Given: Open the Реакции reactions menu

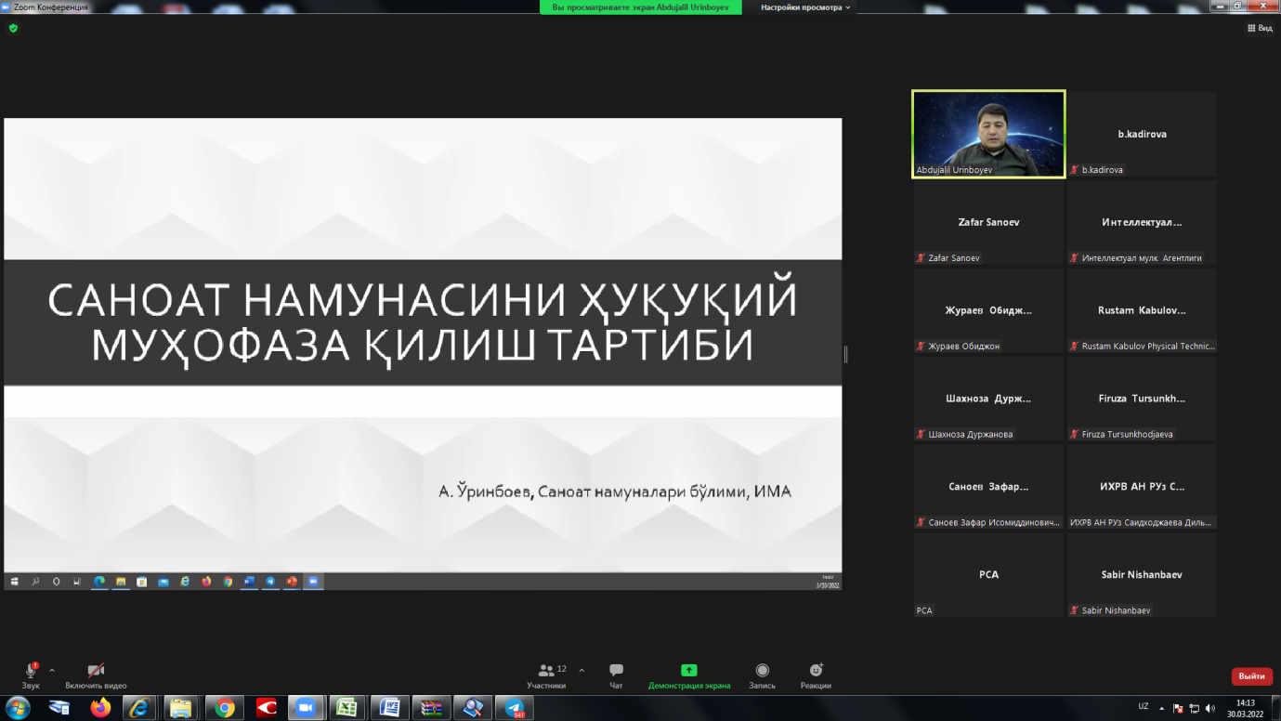Looking at the screenshot, I should point(816,671).
